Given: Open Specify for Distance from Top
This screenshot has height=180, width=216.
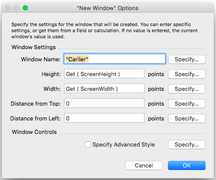Looking at the screenshot, I should [x=187, y=103].
